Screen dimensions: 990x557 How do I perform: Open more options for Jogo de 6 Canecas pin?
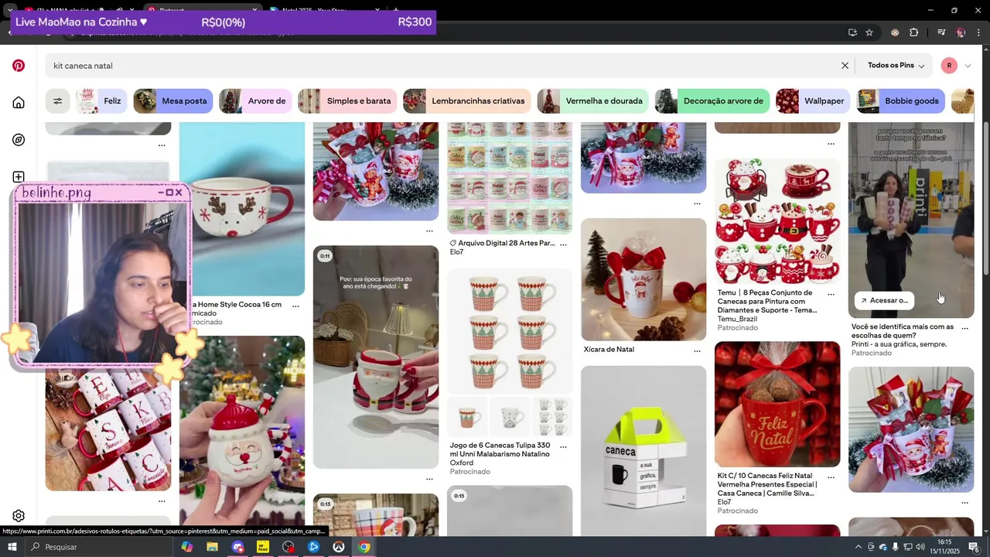click(x=563, y=446)
